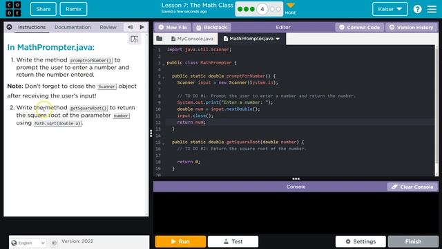Open the MyConsole.java file tab
This screenshot has width=442, height=249.
(x=192, y=39)
